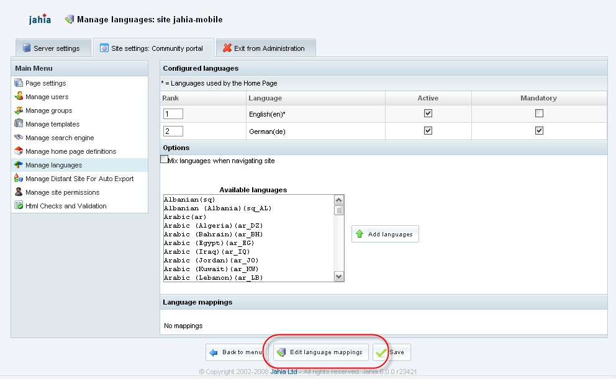The image size is (616, 379).
Task: Click the Add languages button
Action: 385,234
